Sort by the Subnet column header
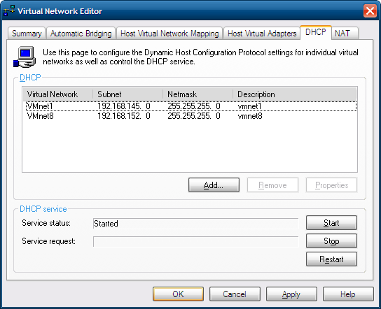The height and width of the screenshot is (309, 381). coord(127,94)
